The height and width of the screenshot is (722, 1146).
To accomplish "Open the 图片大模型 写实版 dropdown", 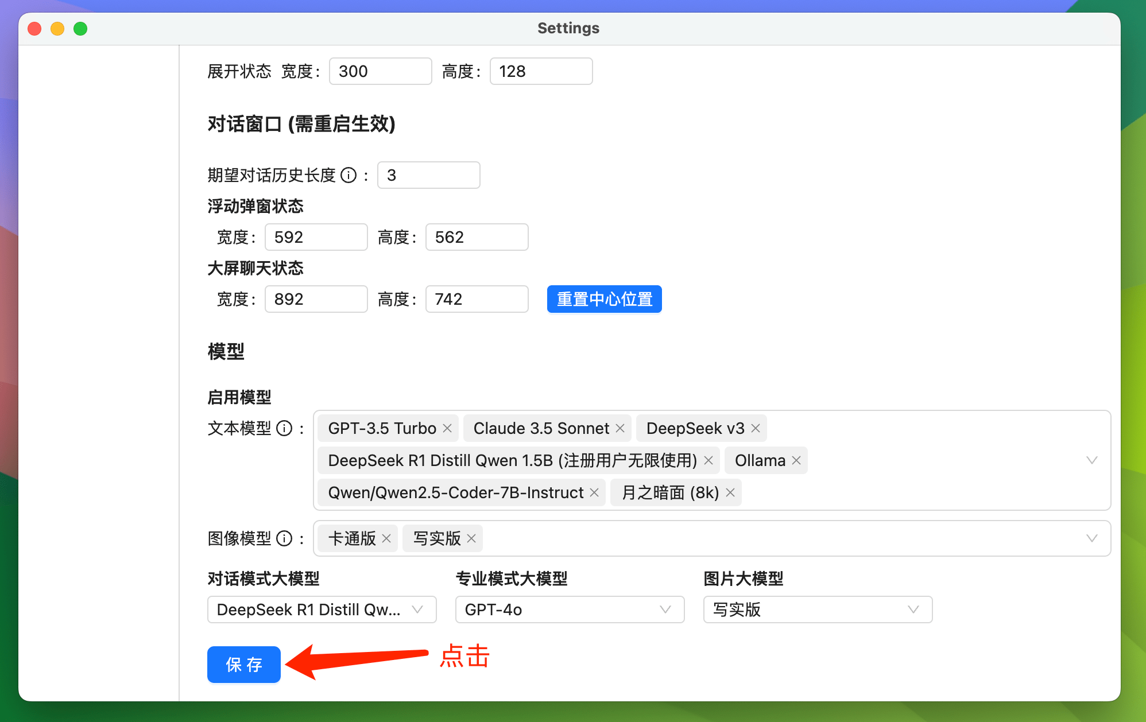I will click(818, 610).
